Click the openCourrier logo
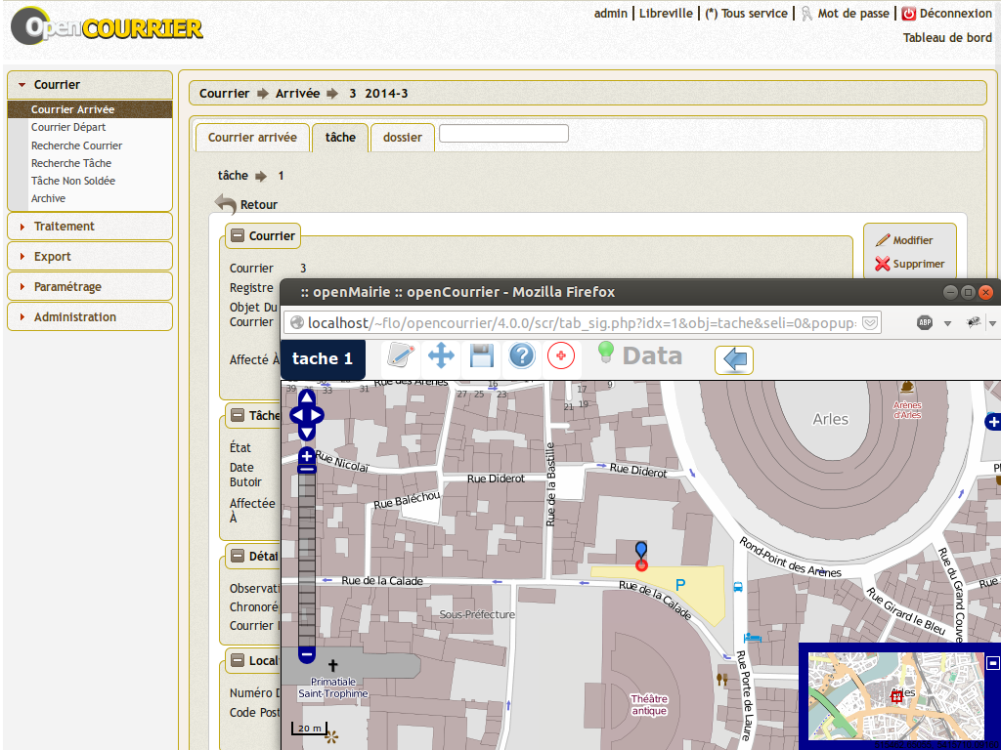Image resolution: width=1001 pixels, height=750 pixels. coord(107,26)
